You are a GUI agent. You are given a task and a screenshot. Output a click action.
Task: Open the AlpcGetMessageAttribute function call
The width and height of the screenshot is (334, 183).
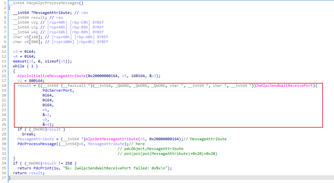pyautogui.click(x=112, y=139)
